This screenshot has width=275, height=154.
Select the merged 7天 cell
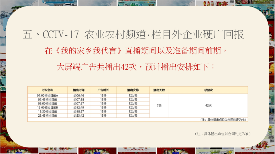pos(159,106)
